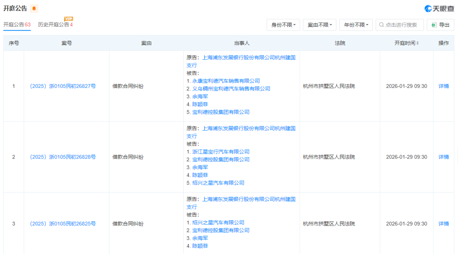Click 陈颖菲 in row 1 defendants
Screen dimensions: 458x254
click(200, 104)
